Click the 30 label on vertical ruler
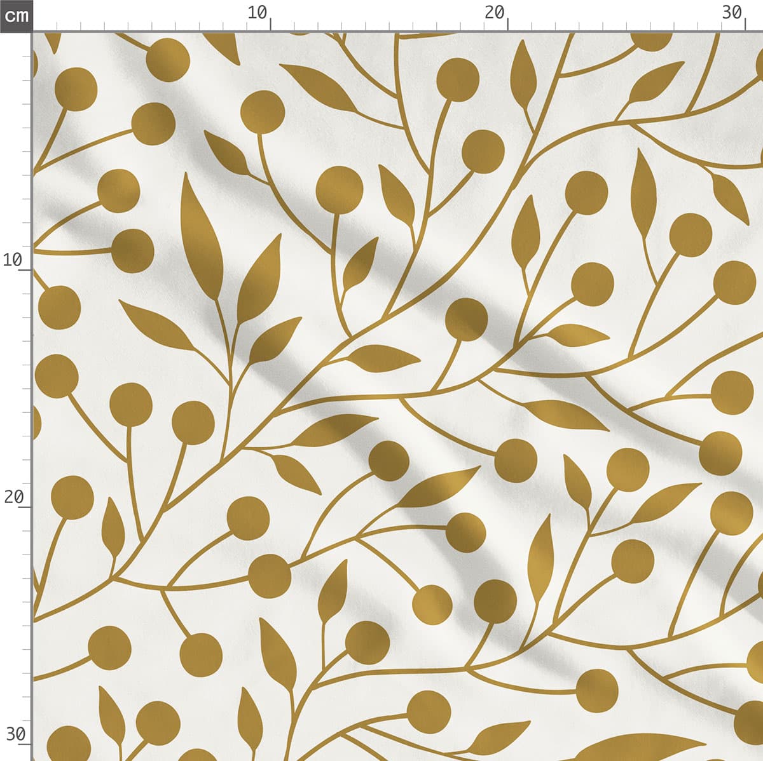This screenshot has height=761, width=763. coord(15,734)
